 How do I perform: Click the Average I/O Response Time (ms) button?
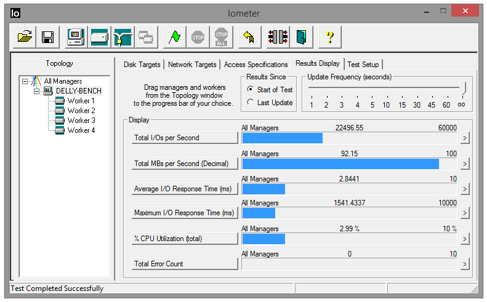tap(185, 189)
